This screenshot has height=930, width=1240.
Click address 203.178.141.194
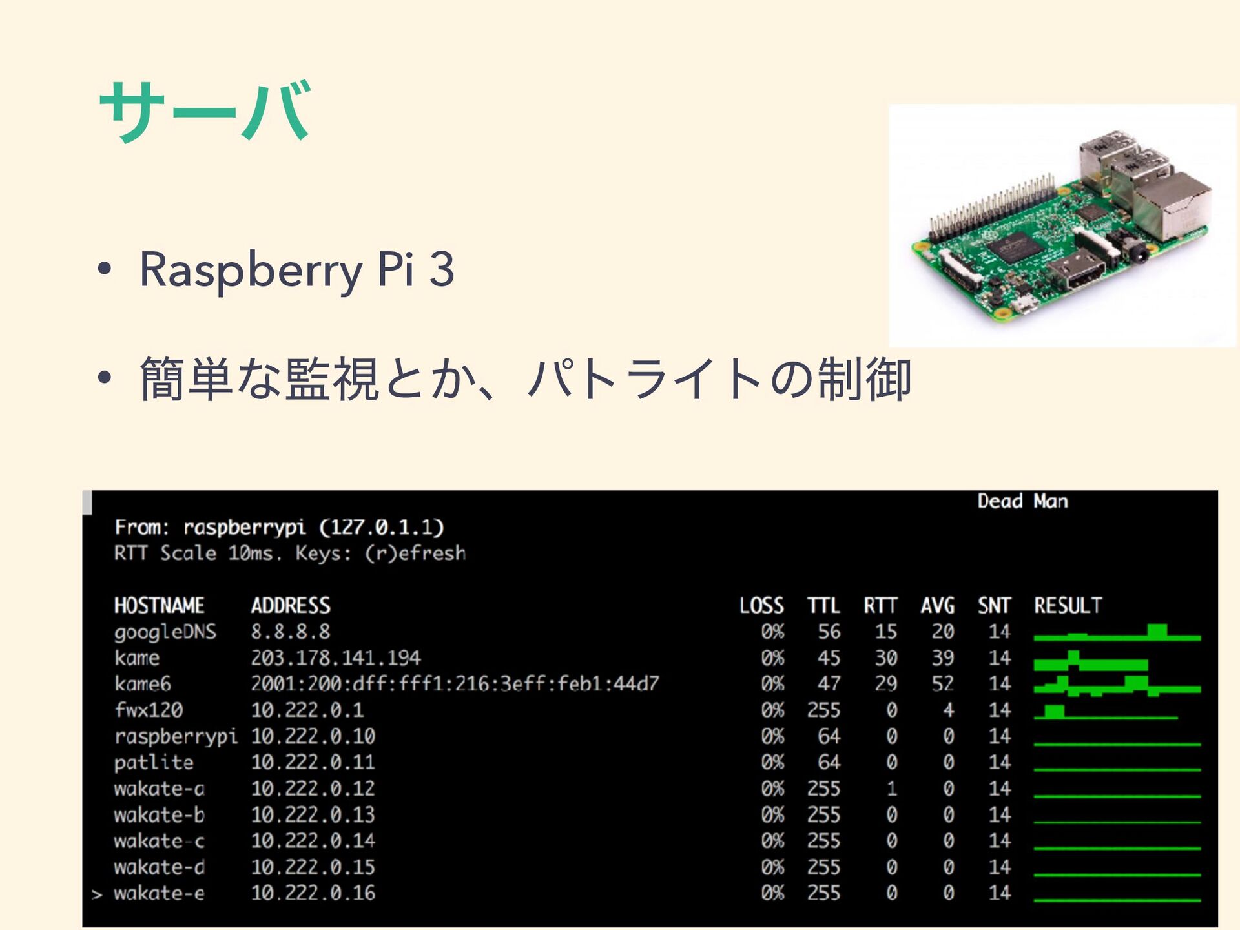[336, 657]
